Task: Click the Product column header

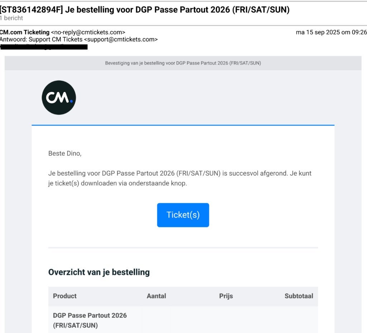Action: coord(65,296)
